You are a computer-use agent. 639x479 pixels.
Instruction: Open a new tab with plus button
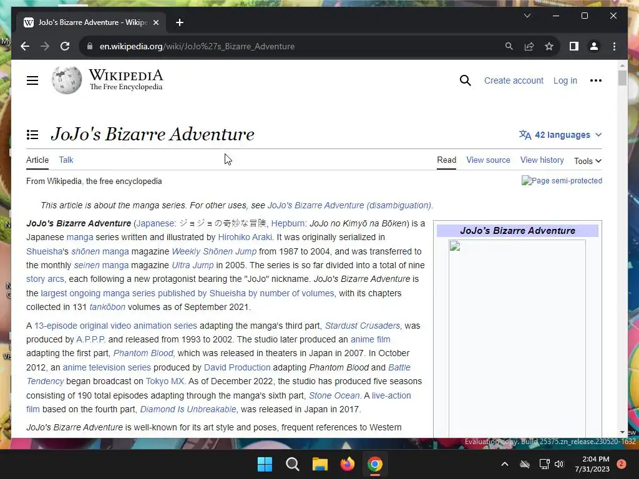(180, 22)
